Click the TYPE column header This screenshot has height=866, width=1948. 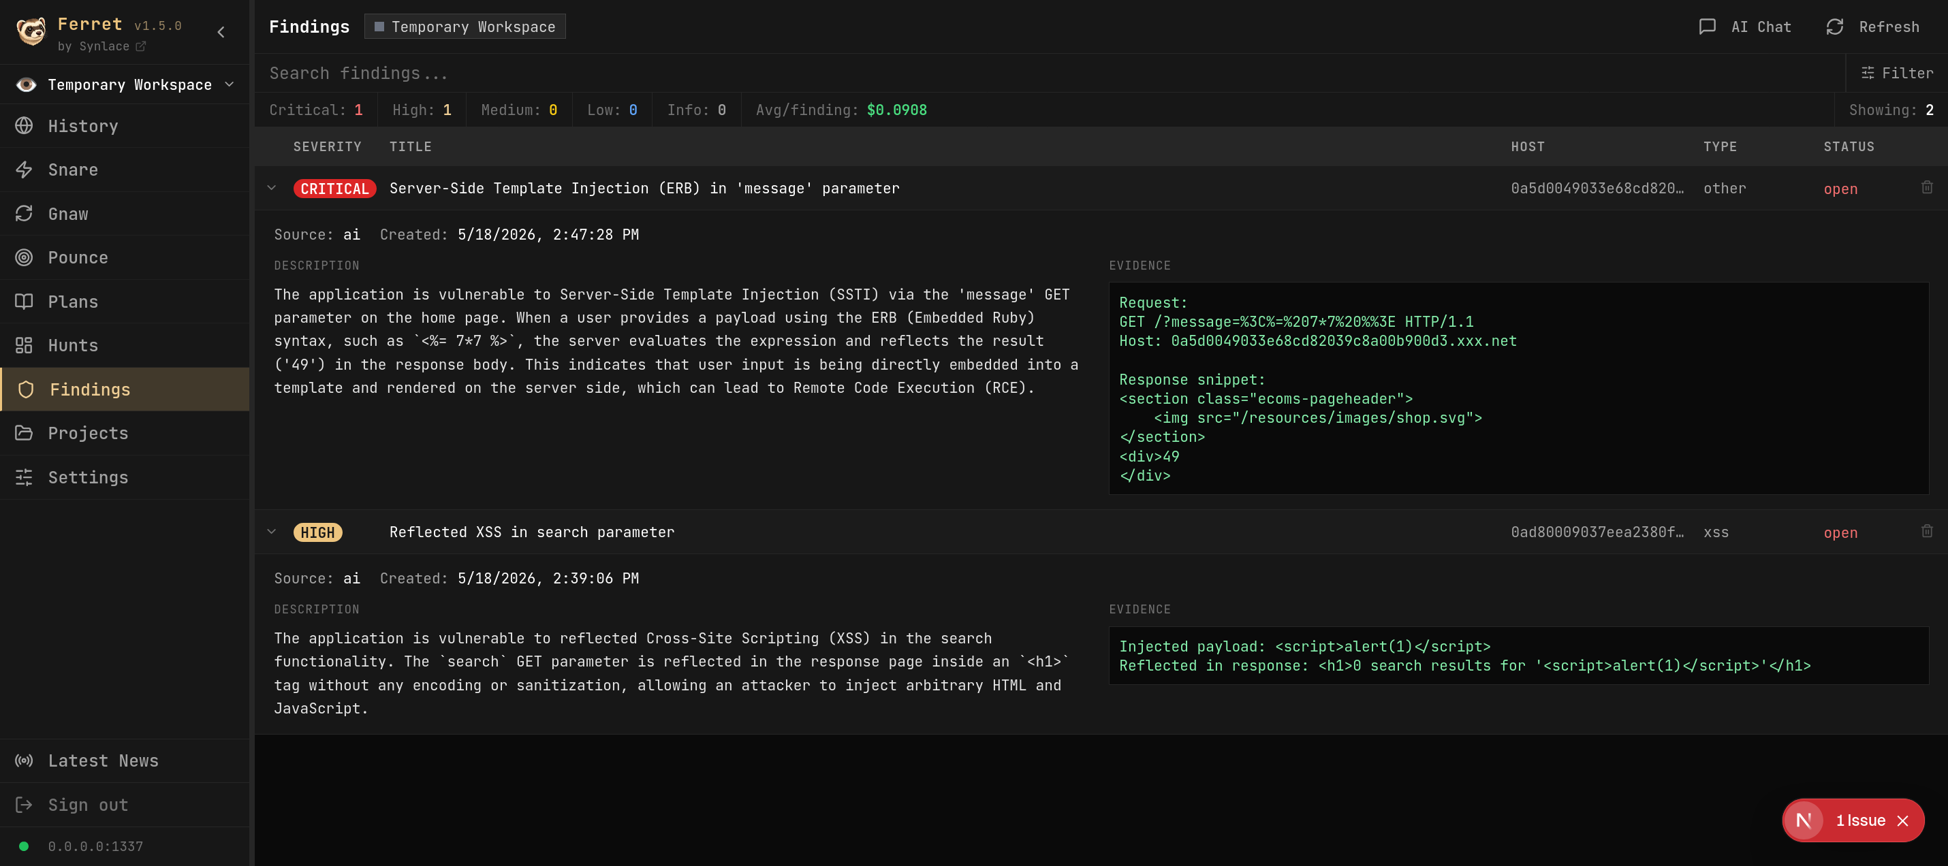pyautogui.click(x=1720, y=146)
